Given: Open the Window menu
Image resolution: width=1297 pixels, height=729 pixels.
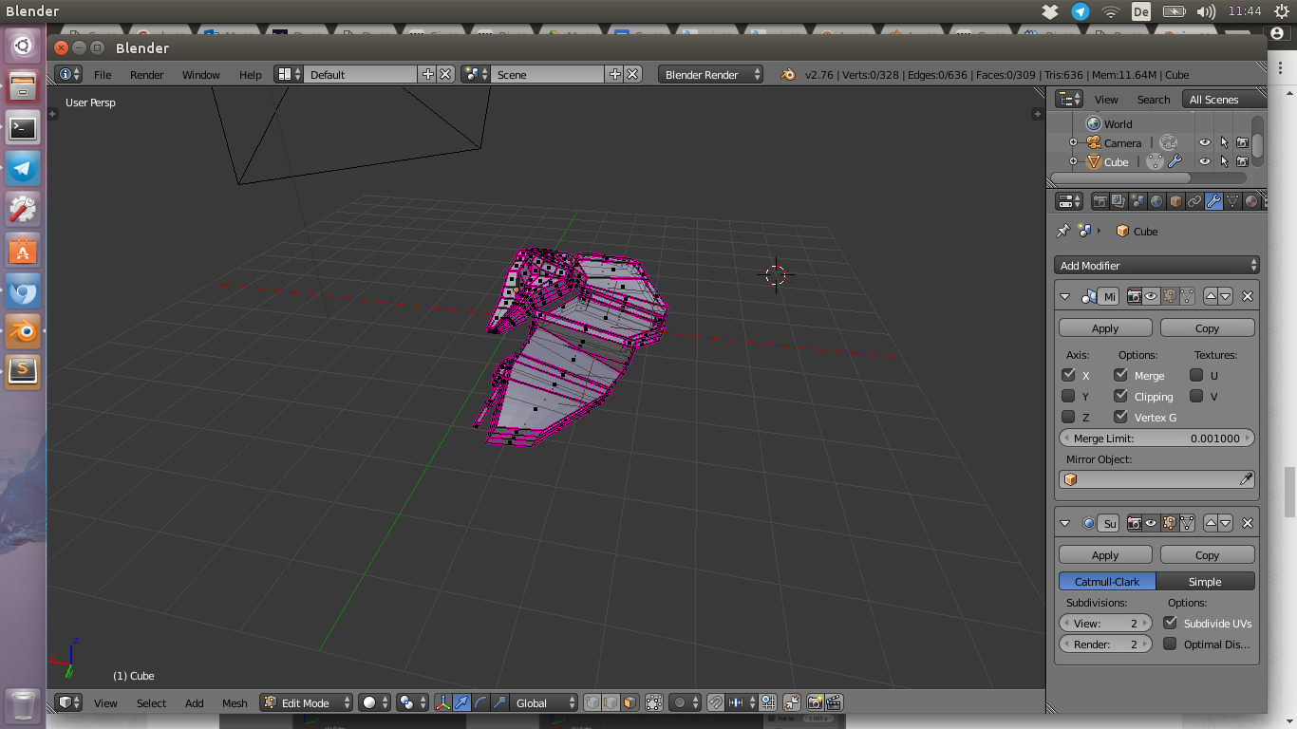Looking at the screenshot, I should [x=201, y=75].
